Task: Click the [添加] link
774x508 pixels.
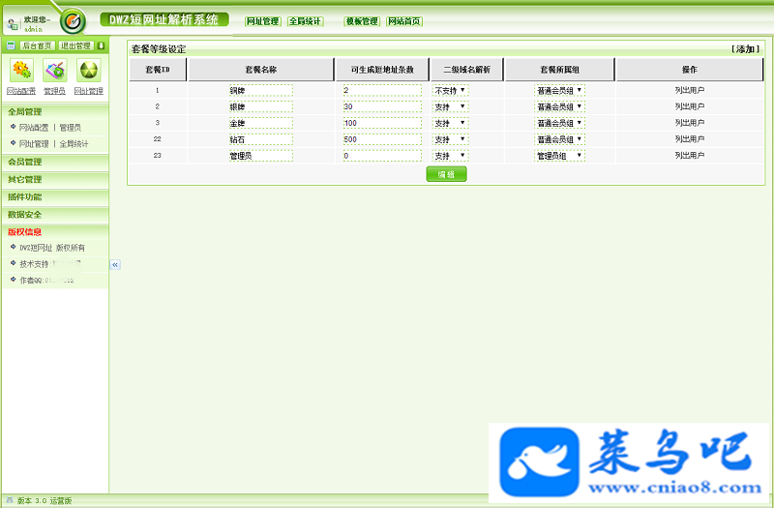Action: (745, 49)
